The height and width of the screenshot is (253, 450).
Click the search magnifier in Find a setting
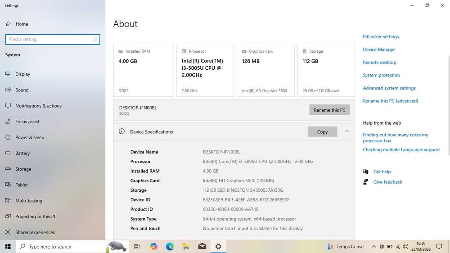click(x=95, y=39)
